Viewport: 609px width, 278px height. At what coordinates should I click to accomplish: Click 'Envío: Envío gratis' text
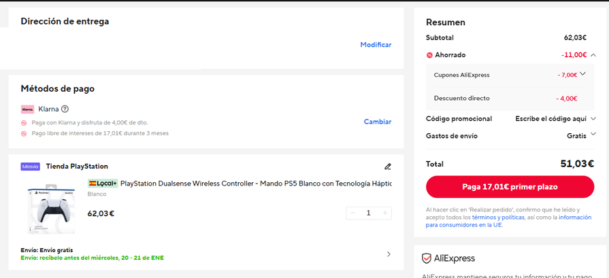pyautogui.click(x=46, y=250)
